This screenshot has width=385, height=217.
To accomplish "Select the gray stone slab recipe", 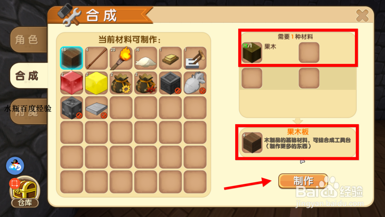I will (x=96, y=108).
